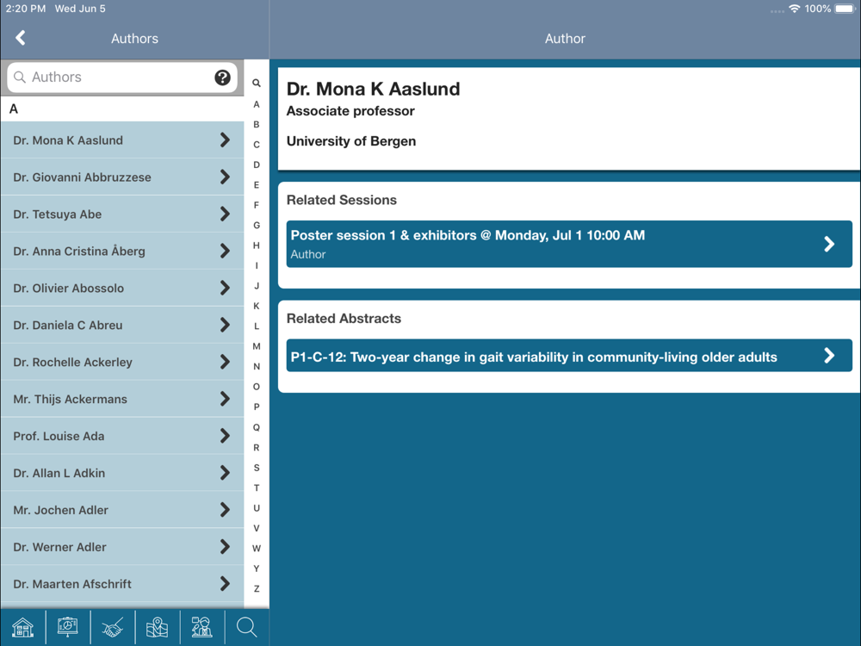
Task: Jump to letter I in index
Action: (257, 266)
